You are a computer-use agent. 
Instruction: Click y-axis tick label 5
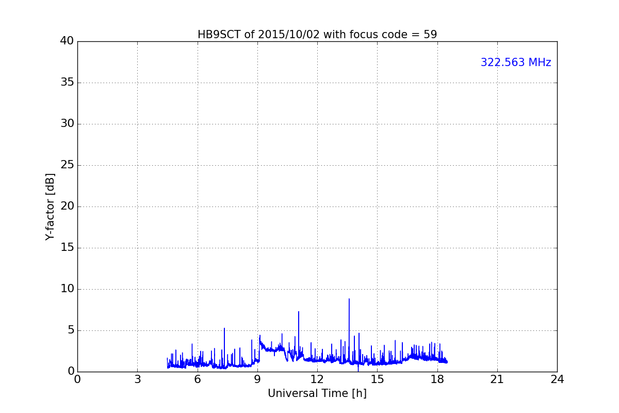coord(71,330)
